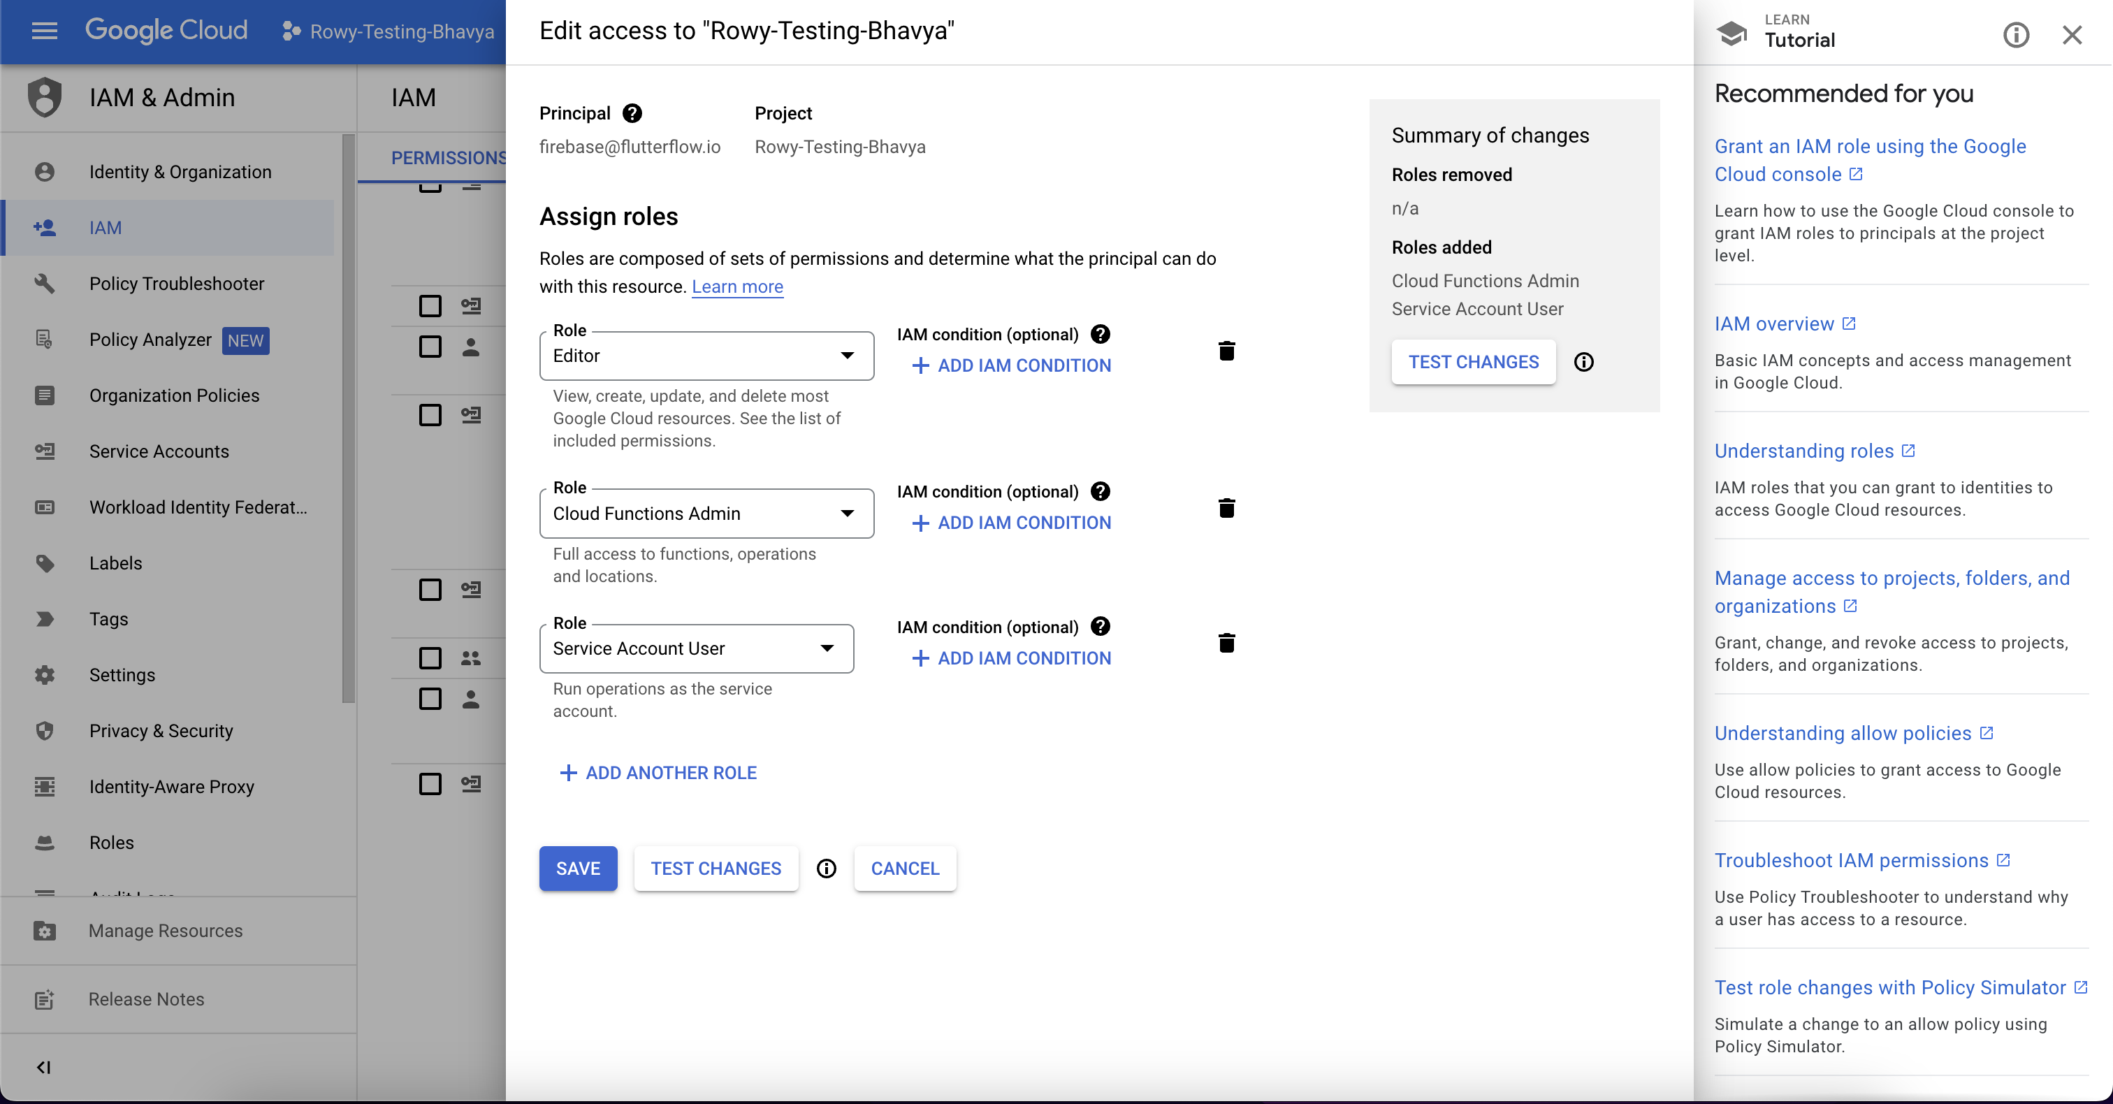
Task: Open tutorial panel info icon
Action: (x=2015, y=34)
